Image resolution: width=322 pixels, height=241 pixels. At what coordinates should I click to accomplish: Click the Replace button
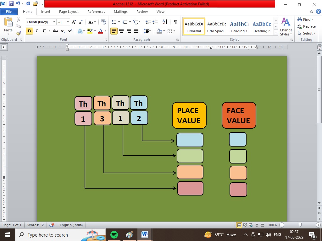[307, 26]
